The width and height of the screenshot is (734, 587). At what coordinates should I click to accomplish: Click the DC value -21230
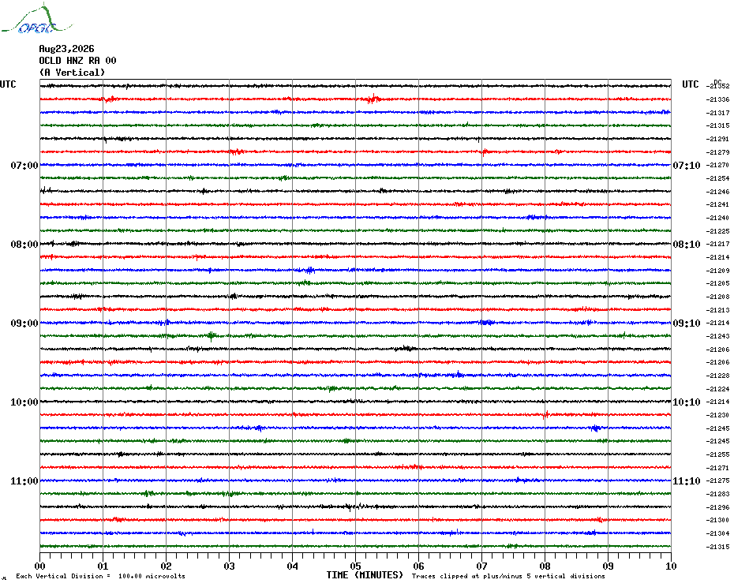tap(717, 415)
